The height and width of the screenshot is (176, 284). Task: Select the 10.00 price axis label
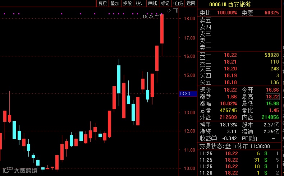(189, 168)
